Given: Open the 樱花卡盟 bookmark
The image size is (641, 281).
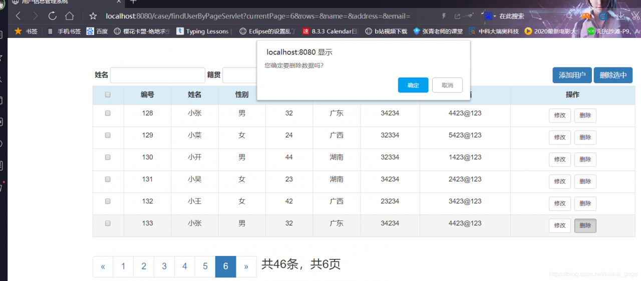Looking at the screenshot, I should (142, 31).
